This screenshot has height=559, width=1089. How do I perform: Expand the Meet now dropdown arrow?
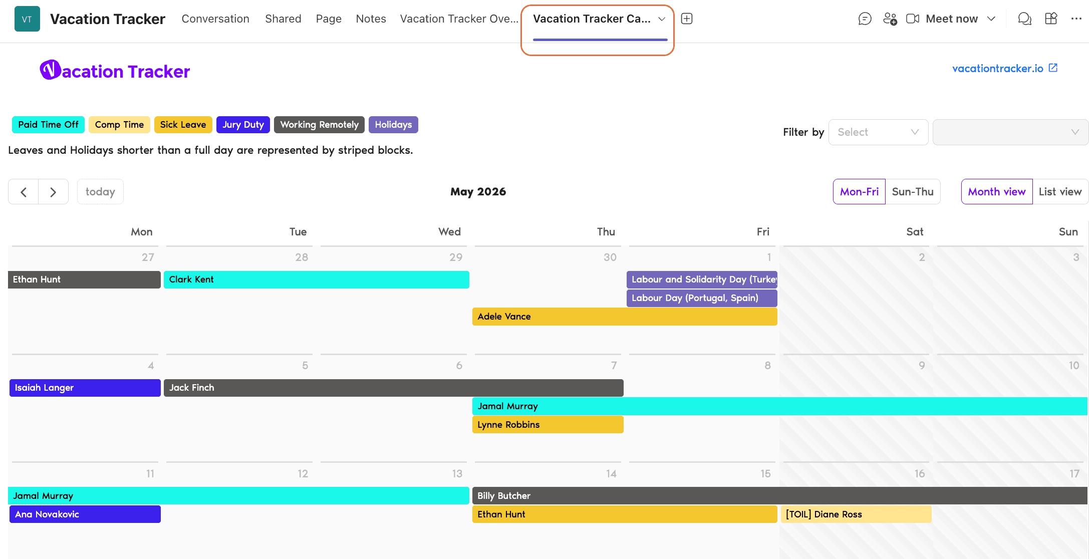pyautogui.click(x=991, y=19)
